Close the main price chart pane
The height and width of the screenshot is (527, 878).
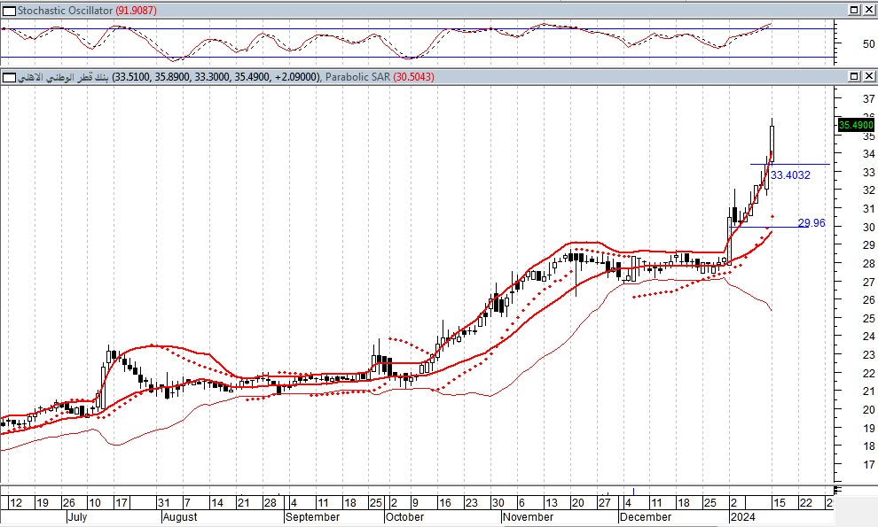pyautogui.click(x=869, y=78)
